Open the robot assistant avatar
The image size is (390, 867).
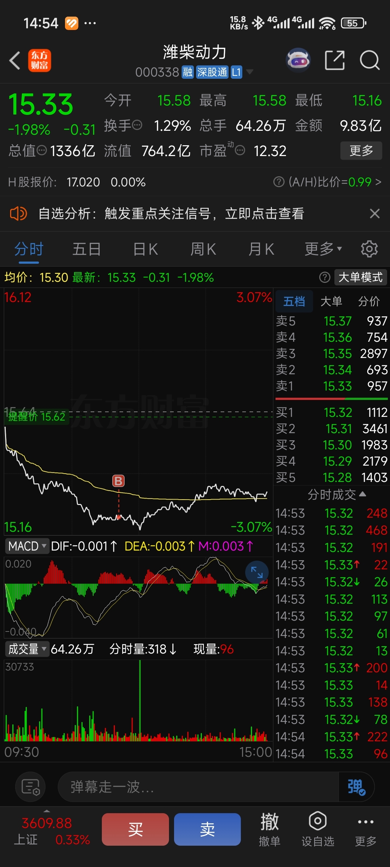point(298,60)
